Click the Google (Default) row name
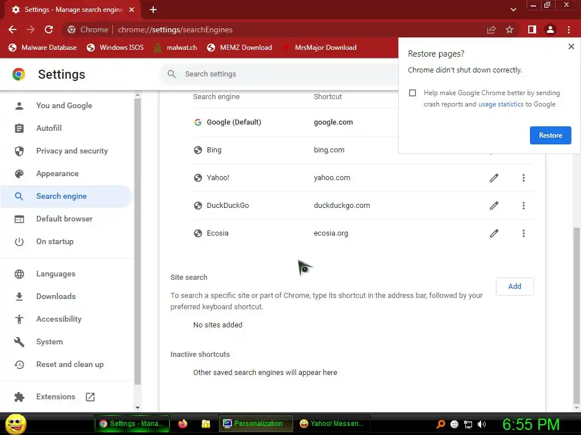This screenshot has width=581, height=435. click(234, 122)
